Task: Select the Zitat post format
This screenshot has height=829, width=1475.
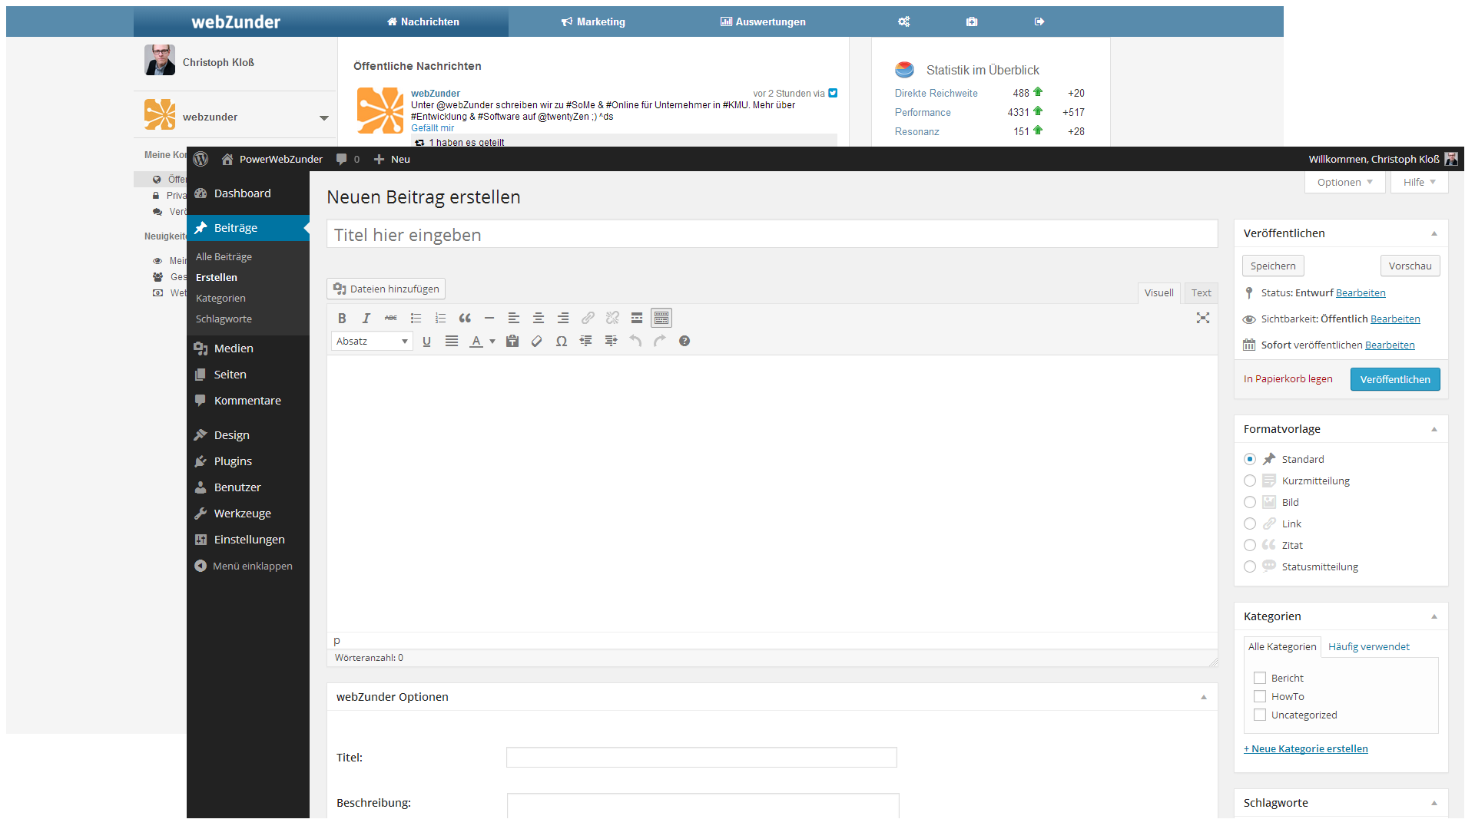Action: pyautogui.click(x=1250, y=545)
